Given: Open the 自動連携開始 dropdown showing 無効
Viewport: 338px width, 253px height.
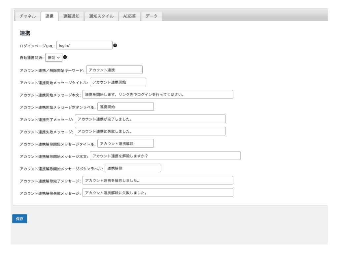Looking at the screenshot, I should pos(54,57).
